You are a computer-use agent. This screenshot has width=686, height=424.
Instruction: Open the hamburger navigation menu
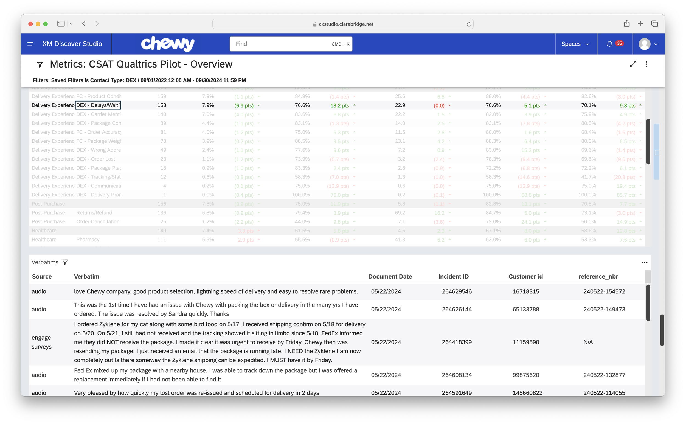click(x=30, y=44)
